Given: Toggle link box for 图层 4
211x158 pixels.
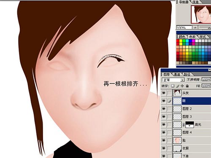Looking at the screenshot, I should point(170,132).
